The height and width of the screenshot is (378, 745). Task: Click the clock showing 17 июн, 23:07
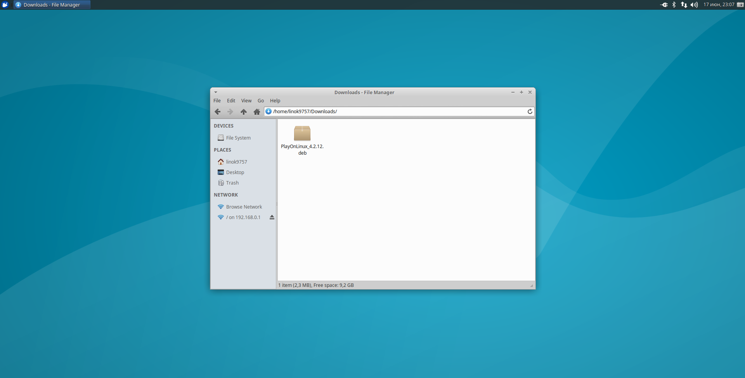(719, 5)
